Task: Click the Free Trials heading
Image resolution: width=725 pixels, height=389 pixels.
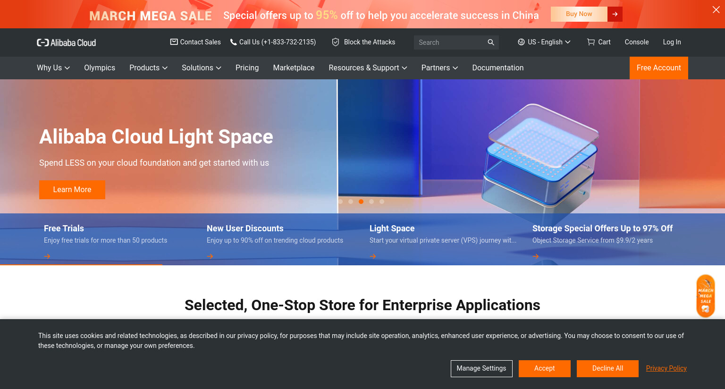Action: point(64,228)
